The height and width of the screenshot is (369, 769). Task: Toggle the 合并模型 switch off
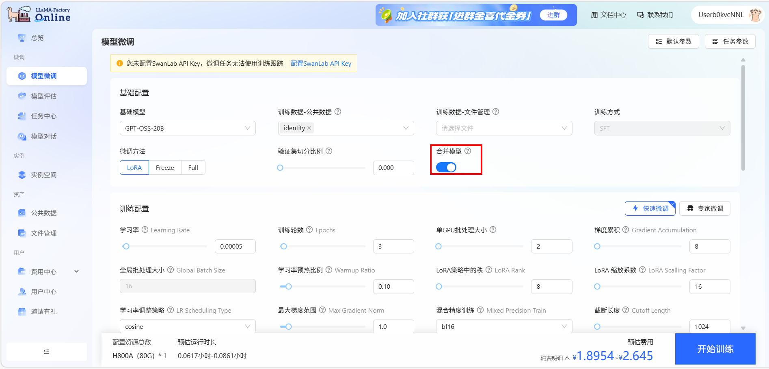446,167
